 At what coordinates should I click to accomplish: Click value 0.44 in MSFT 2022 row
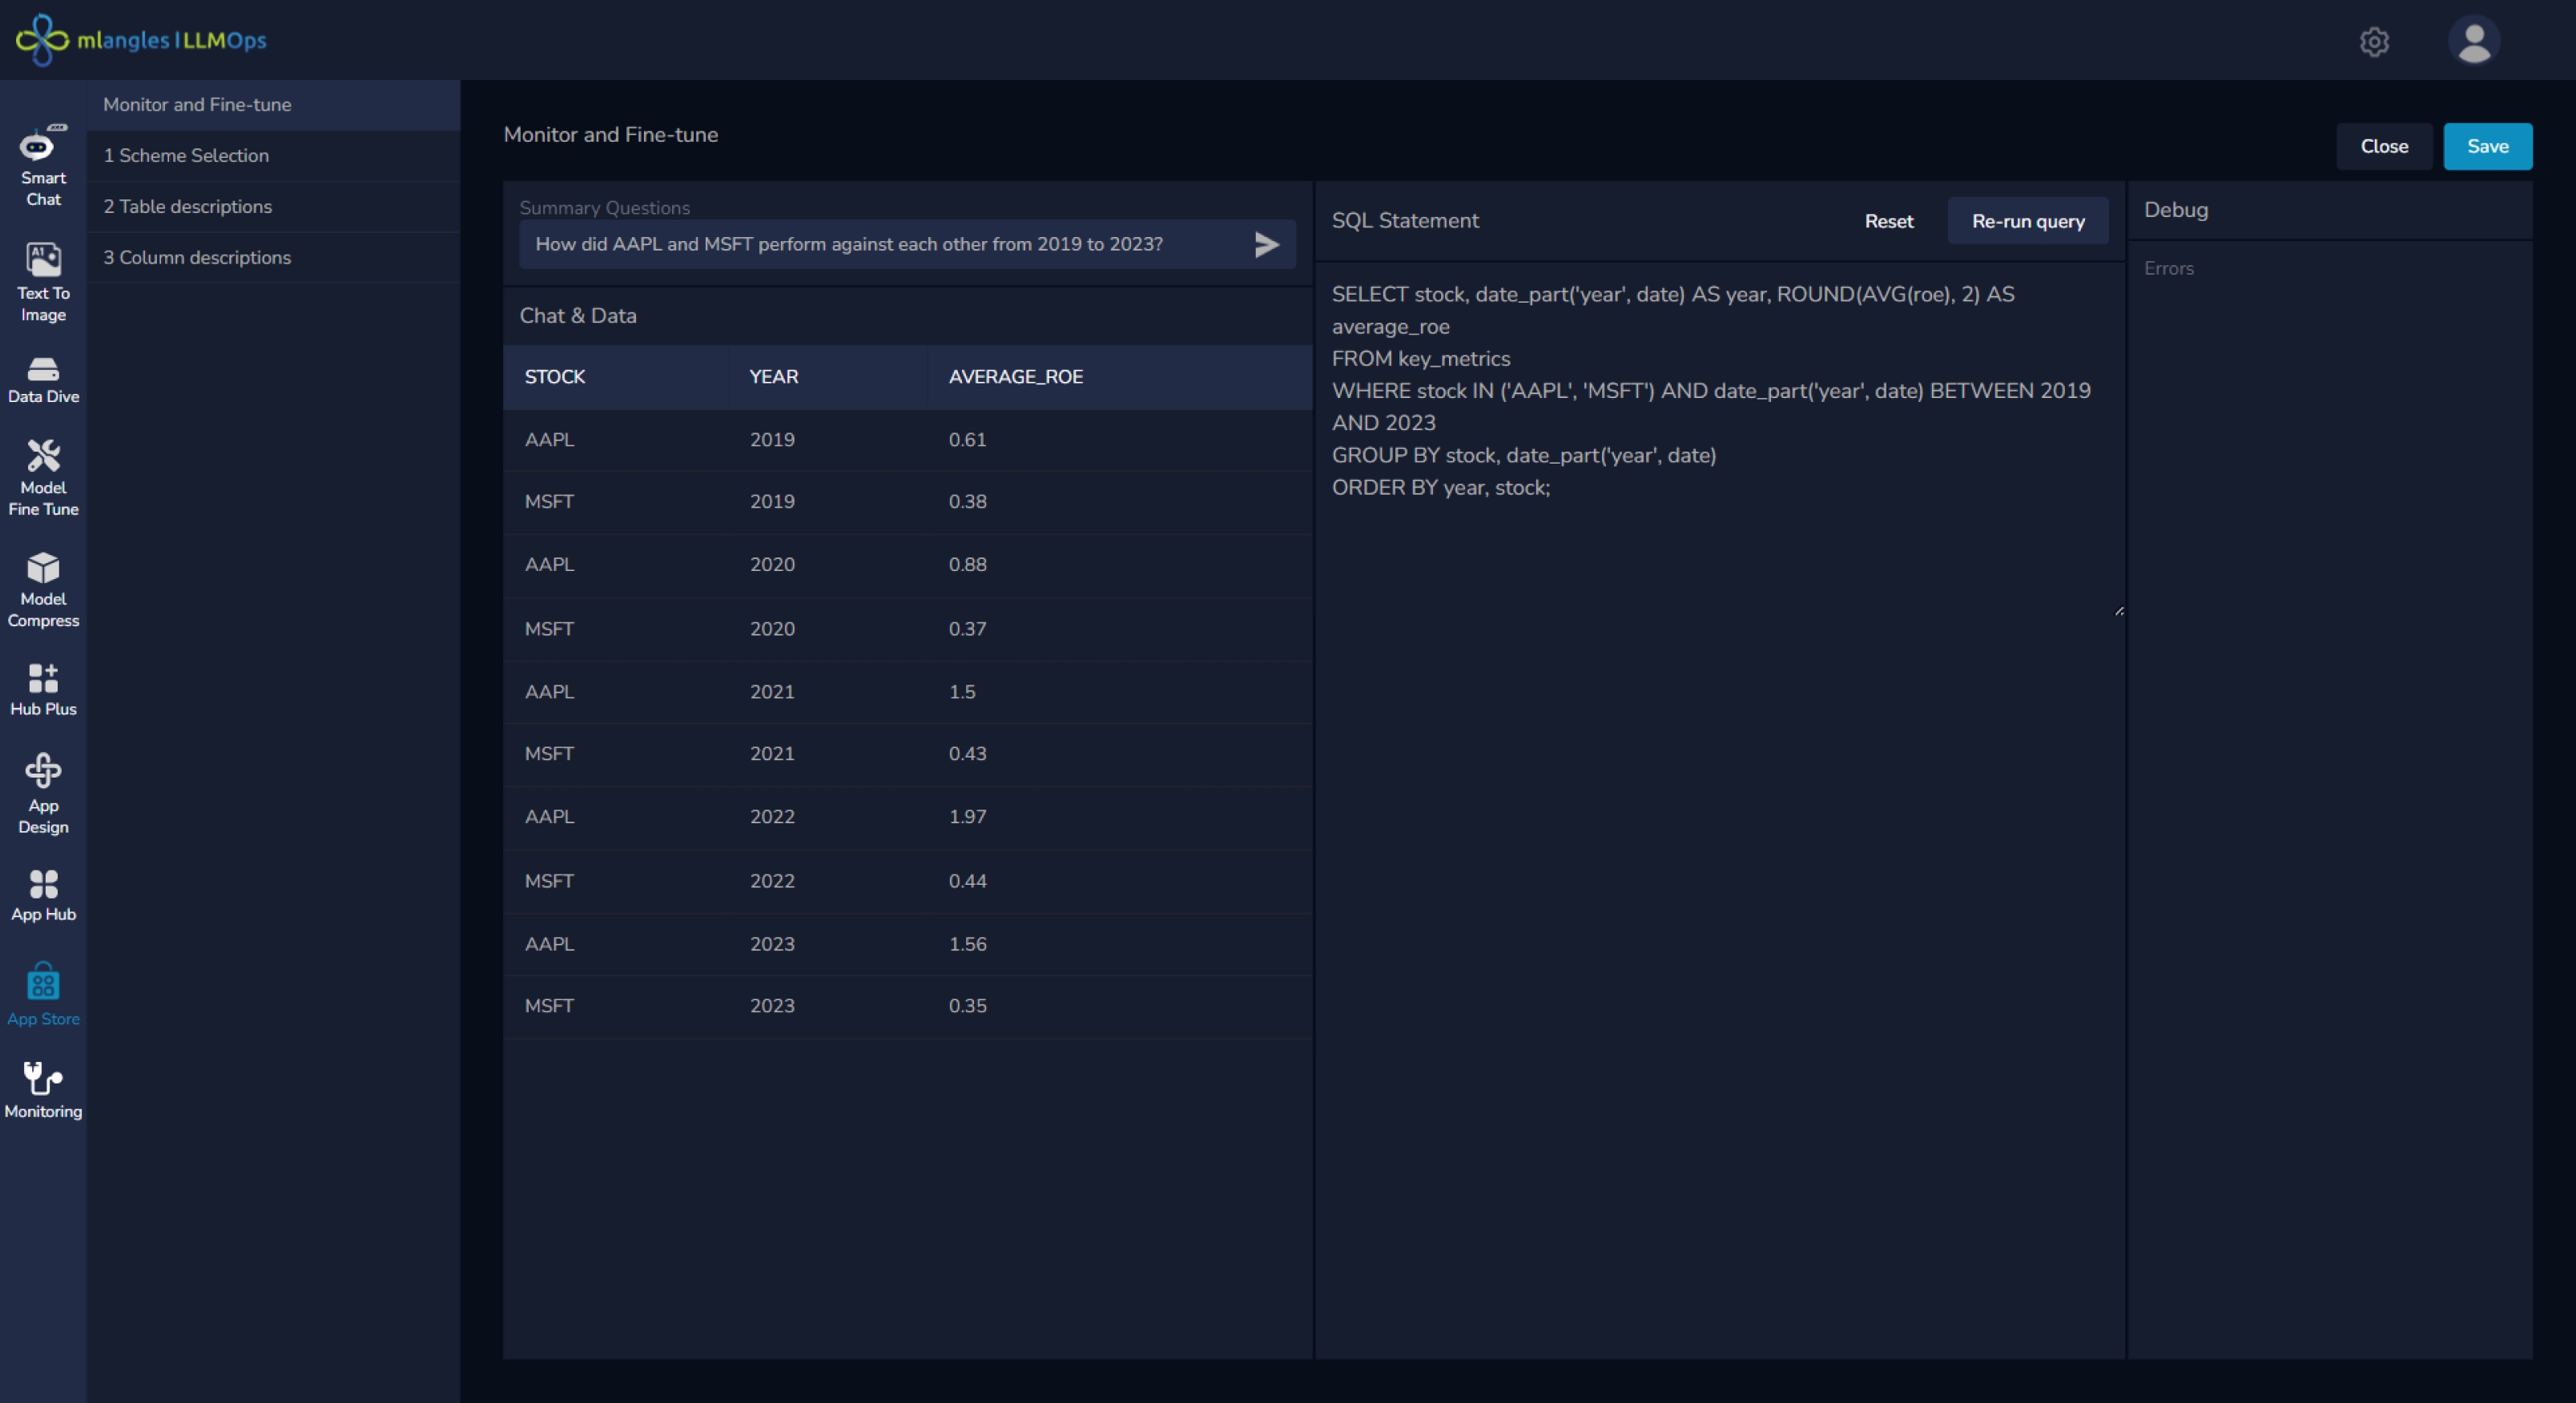click(x=967, y=881)
